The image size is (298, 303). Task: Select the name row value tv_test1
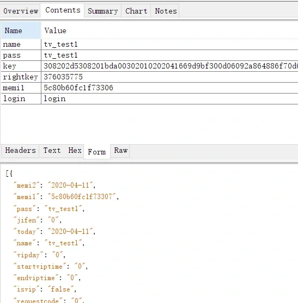click(x=60, y=45)
